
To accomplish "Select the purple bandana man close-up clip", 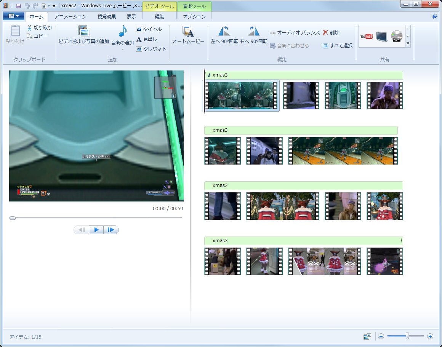I will coord(385,96).
